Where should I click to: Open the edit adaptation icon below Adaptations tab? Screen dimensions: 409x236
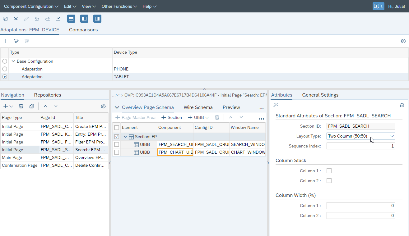point(16,41)
